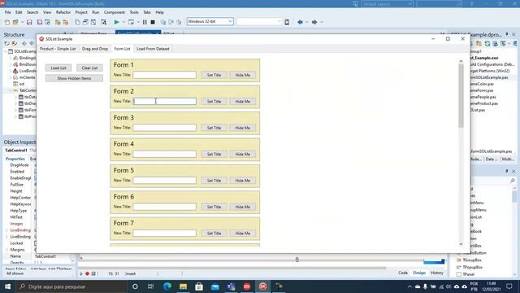Screen dimensions: 520x293
Task: Open Microsoft Edge from taskbar
Action: (167, 286)
